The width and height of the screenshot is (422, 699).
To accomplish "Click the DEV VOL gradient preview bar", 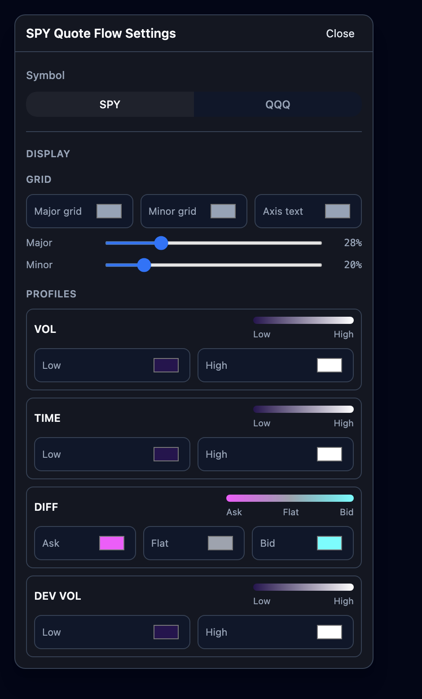I will click(303, 587).
